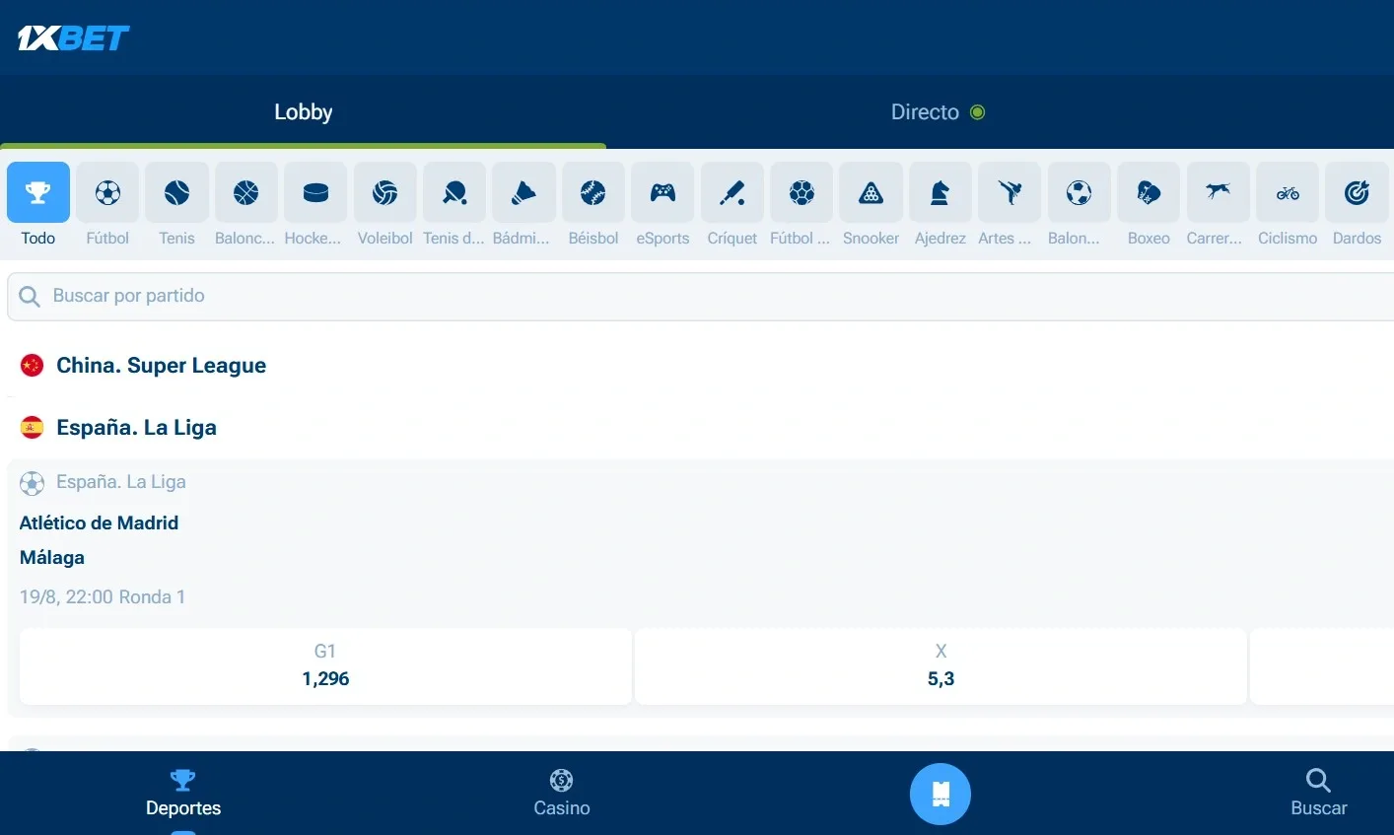Image resolution: width=1394 pixels, height=835 pixels.
Task: Filter by Fútbol sport icon
Action: 107,192
